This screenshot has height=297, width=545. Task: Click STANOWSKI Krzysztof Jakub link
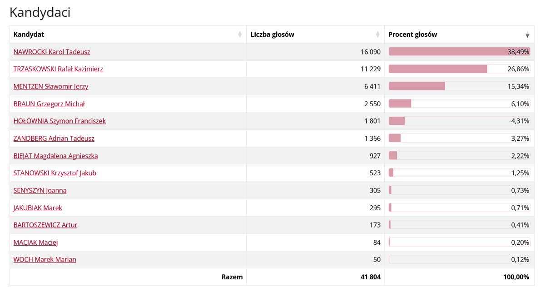point(54,173)
